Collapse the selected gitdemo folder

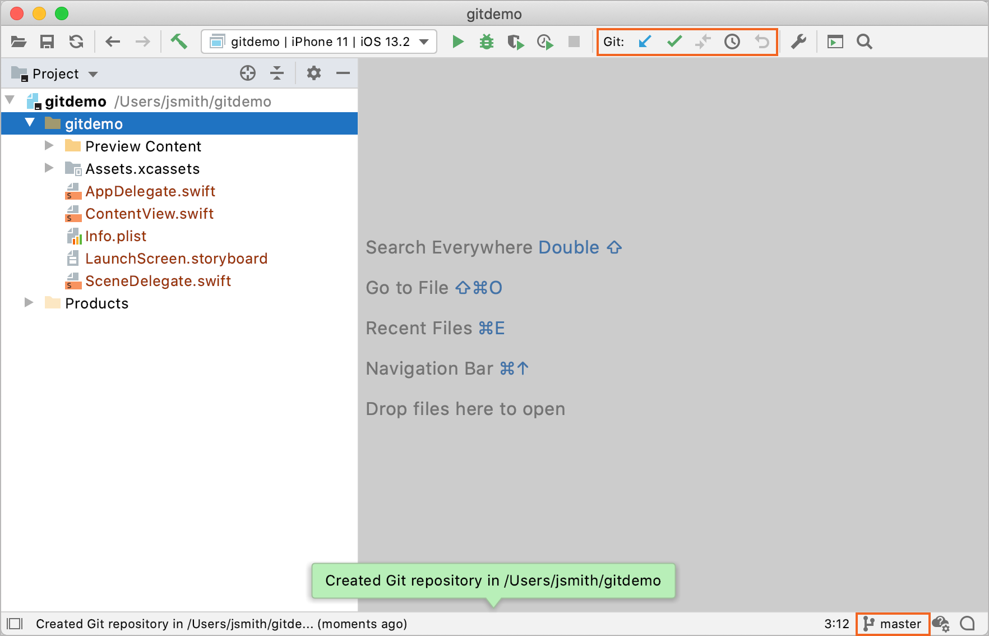click(x=30, y=122)
